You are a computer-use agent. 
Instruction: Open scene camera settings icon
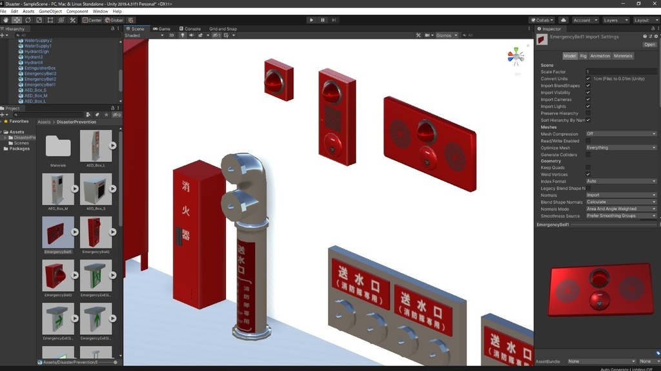(x=427, y=35)
